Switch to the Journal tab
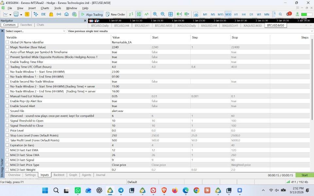This screenshot has height=196, width=314. pos(100,175)
